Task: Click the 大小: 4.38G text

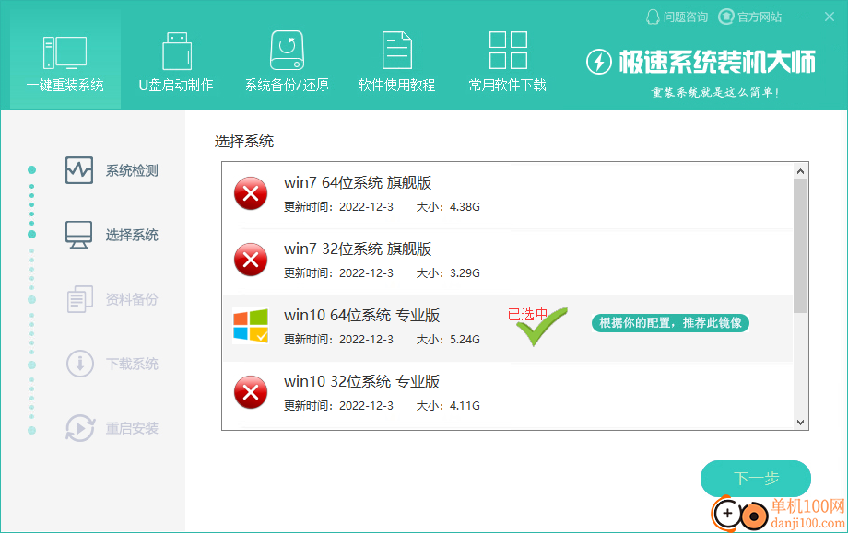Action: [x=448, y=207]
